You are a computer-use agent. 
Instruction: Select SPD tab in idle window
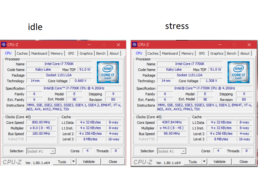(x=71, y=53)
